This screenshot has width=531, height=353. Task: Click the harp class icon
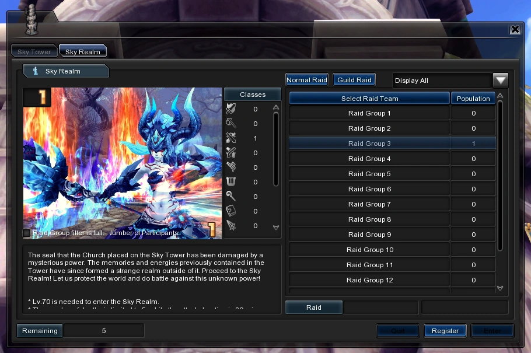(231, 182)
